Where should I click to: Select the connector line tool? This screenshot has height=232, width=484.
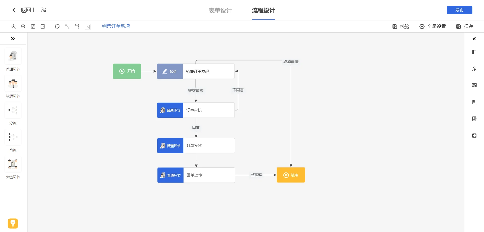point(67,26)
